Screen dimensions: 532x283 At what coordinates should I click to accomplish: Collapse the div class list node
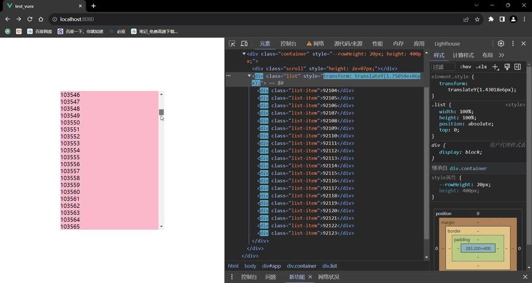[x=249, y=76]
